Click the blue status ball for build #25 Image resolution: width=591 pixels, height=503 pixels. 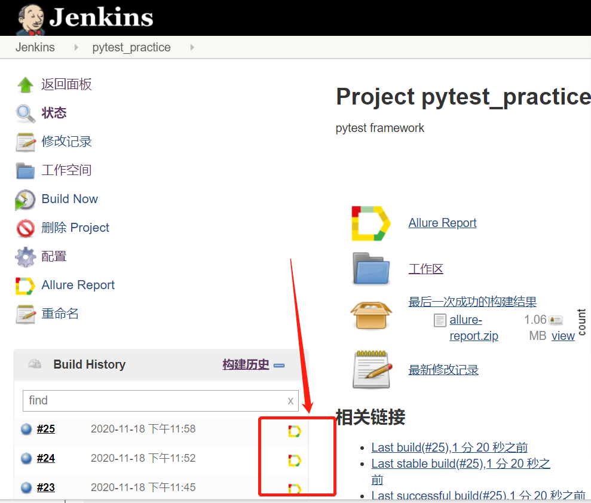[26, 429]
